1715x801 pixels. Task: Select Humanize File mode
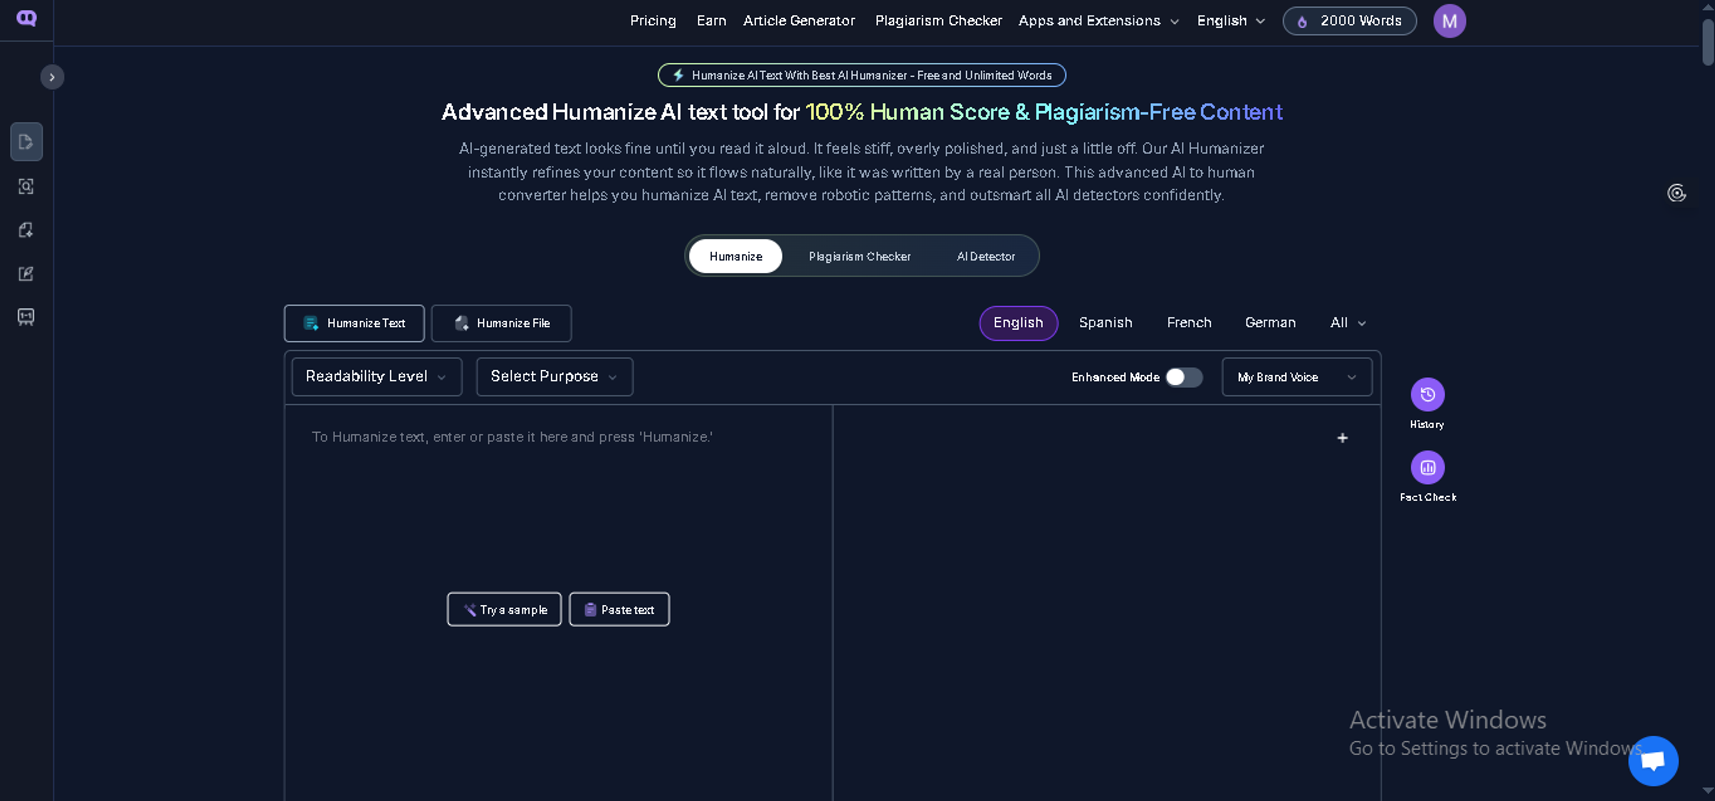[501, 323]
